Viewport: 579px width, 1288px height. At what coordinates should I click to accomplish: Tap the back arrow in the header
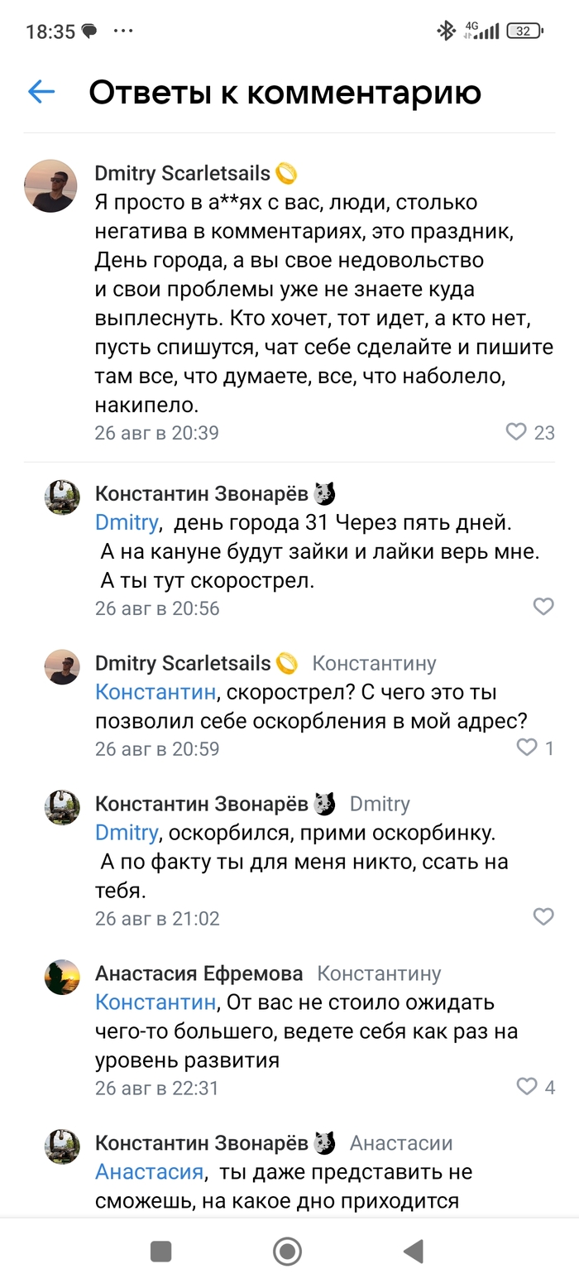41,92
